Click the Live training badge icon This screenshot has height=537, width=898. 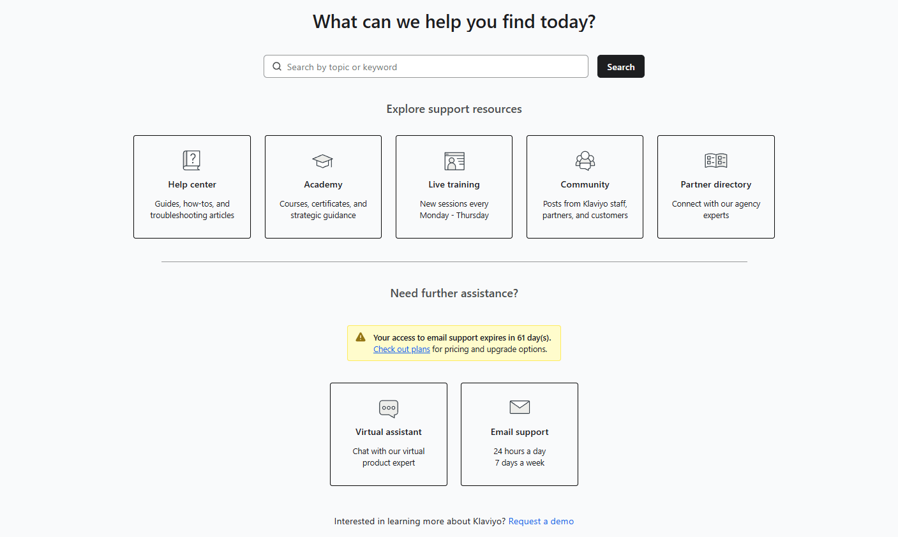point(454,160)
